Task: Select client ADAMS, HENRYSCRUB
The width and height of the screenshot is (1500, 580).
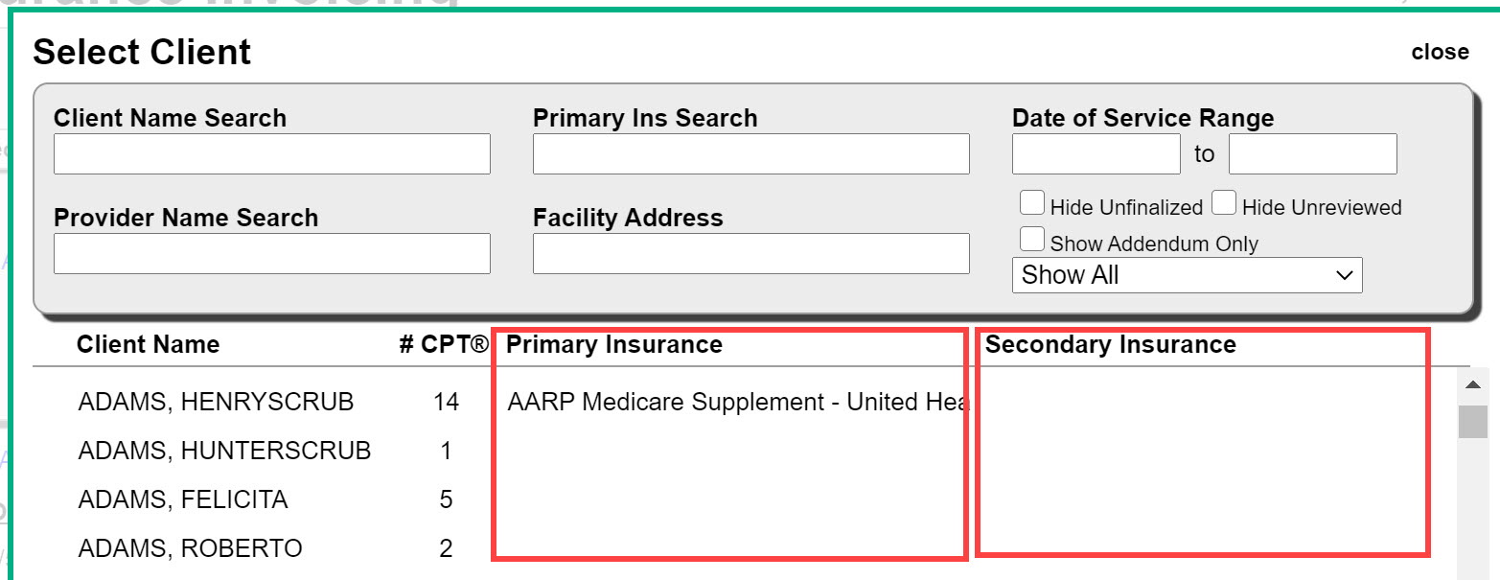Action: [x=216, y=402]
